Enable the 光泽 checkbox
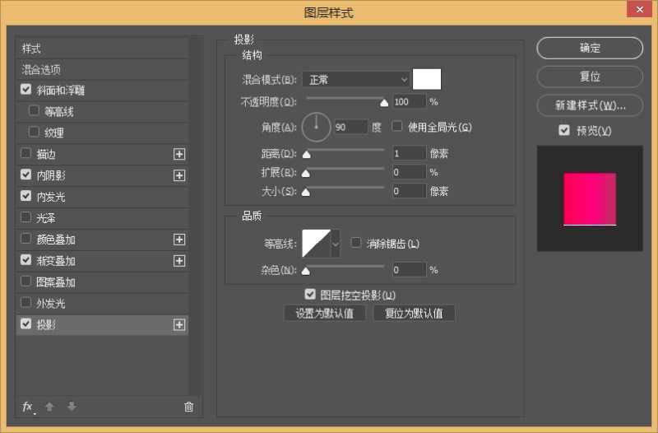Screen dimensions: 658x433 click(25, 217)
